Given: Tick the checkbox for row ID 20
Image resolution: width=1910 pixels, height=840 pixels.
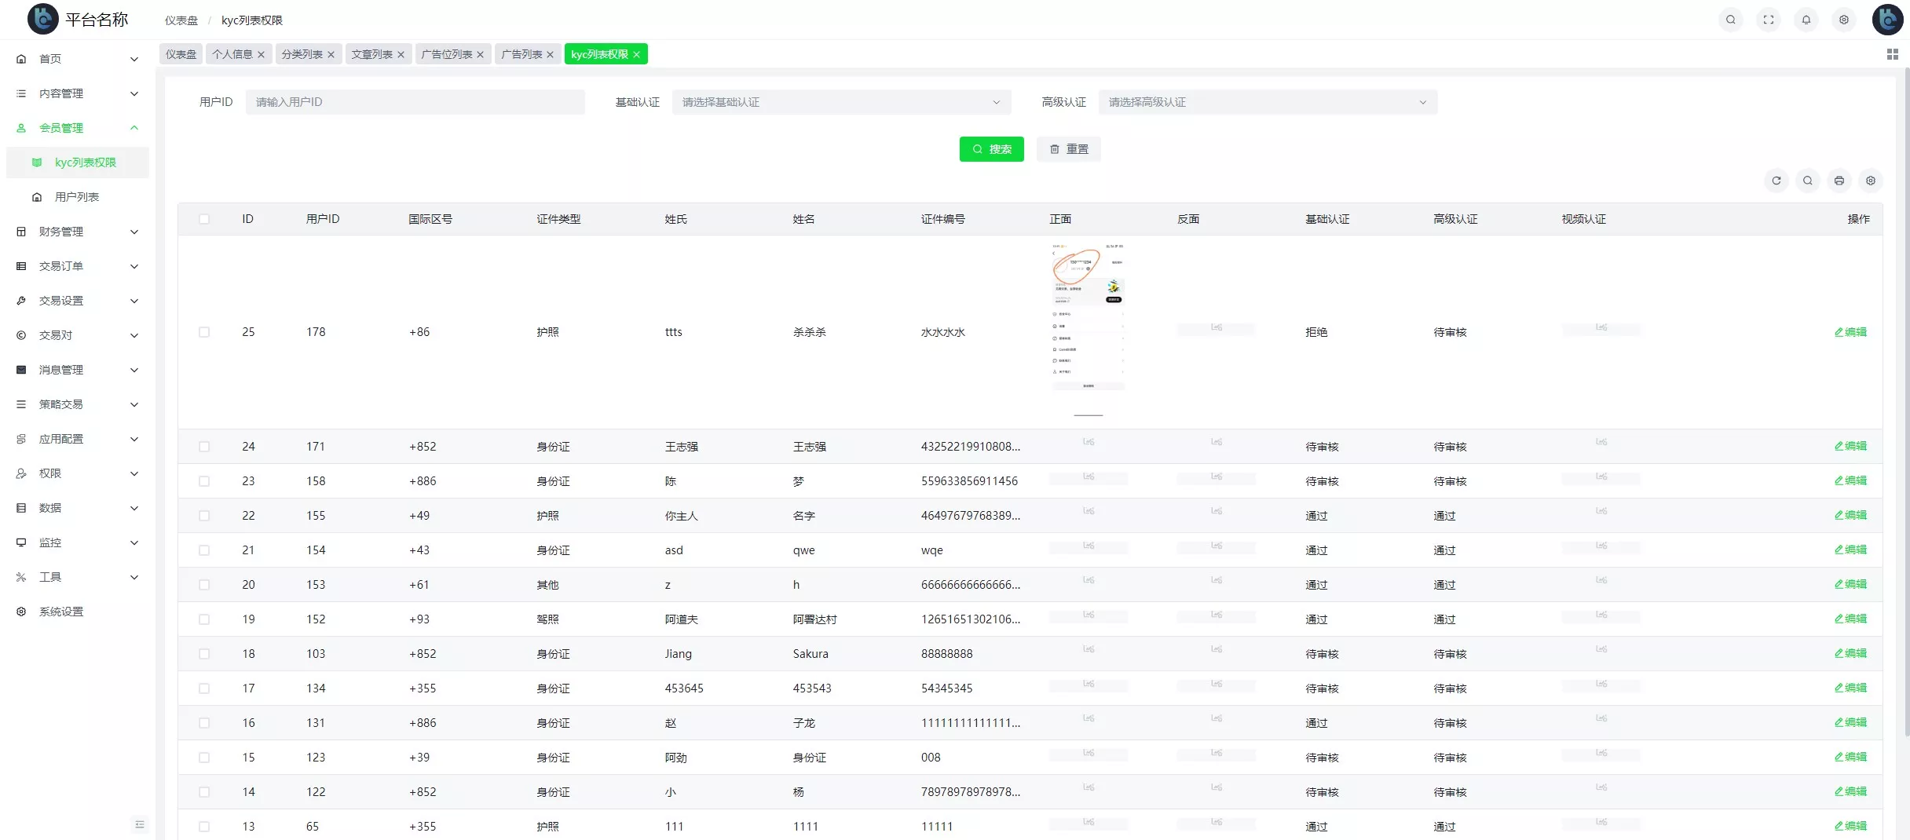Looking at the screenshot, I should coord(204,585).
